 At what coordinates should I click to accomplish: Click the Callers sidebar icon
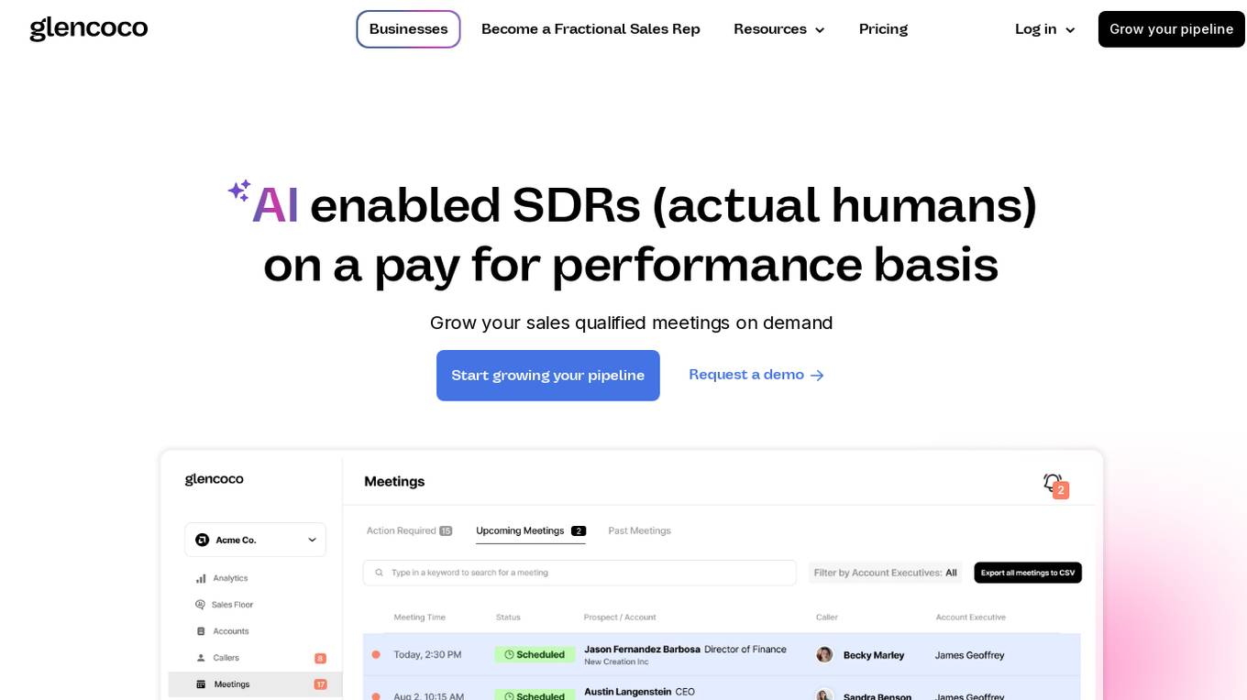201,658
